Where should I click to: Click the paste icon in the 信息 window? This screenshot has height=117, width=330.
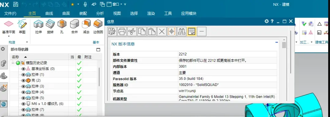pos(152,32)
